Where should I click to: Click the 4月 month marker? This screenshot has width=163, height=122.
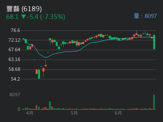click(x=30, y=113)
